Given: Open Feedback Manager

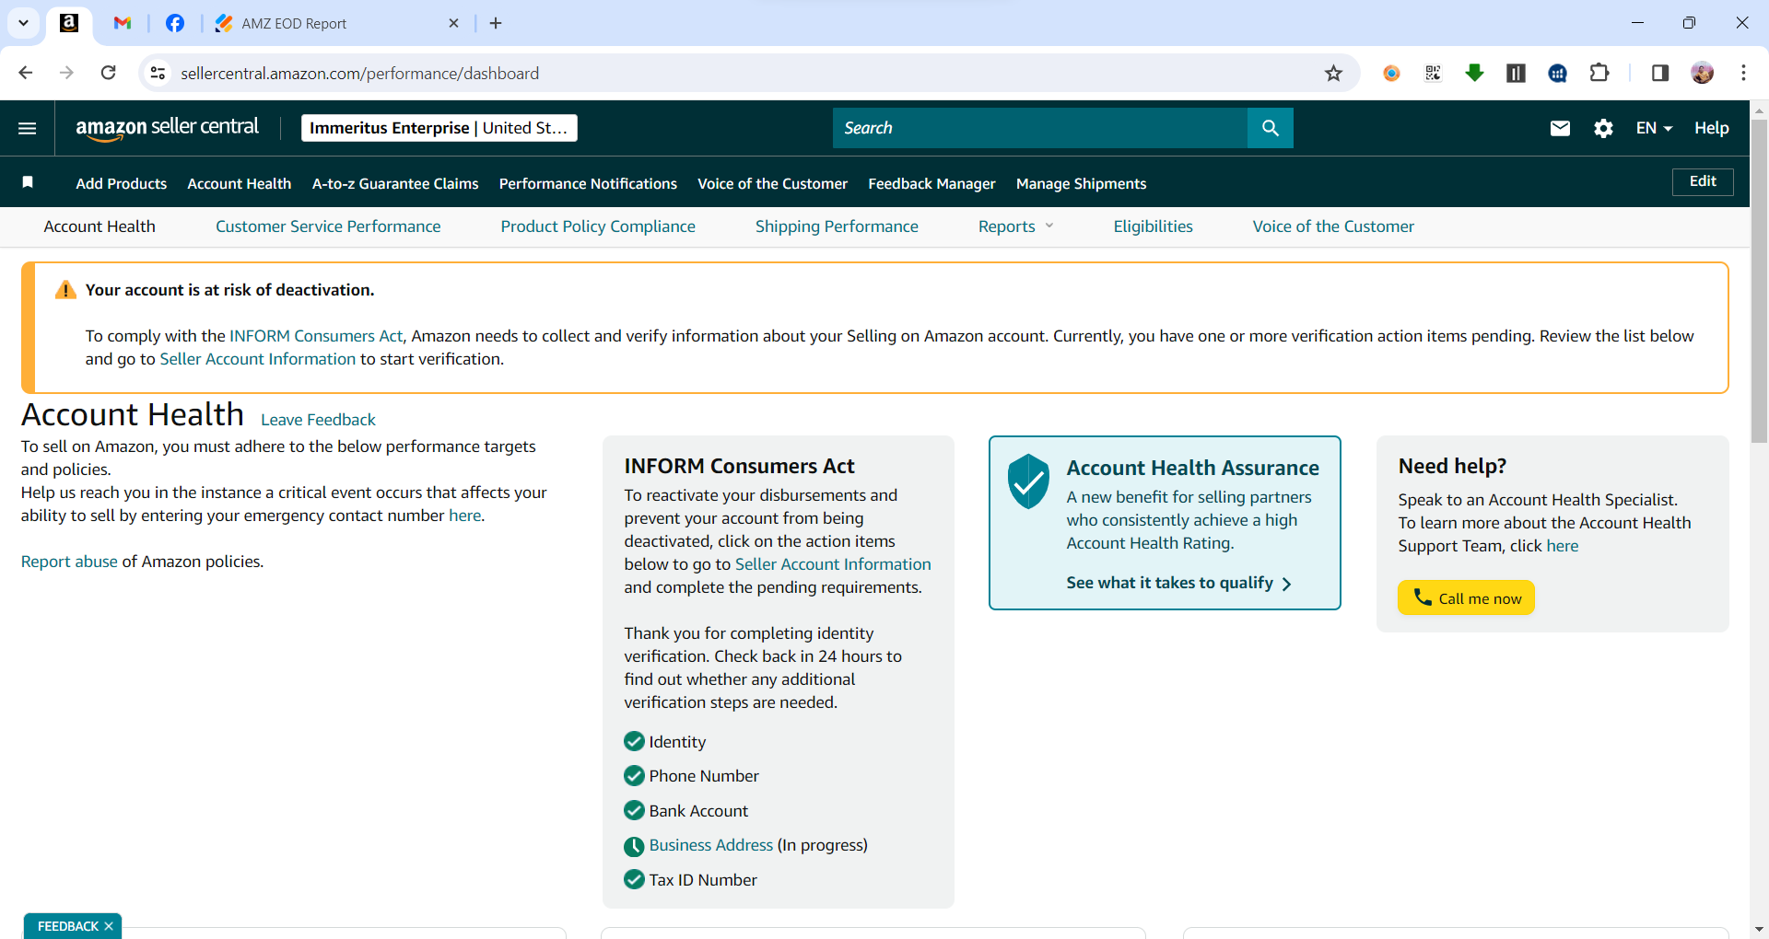Looking at the screenshot, I should point(931,183).
